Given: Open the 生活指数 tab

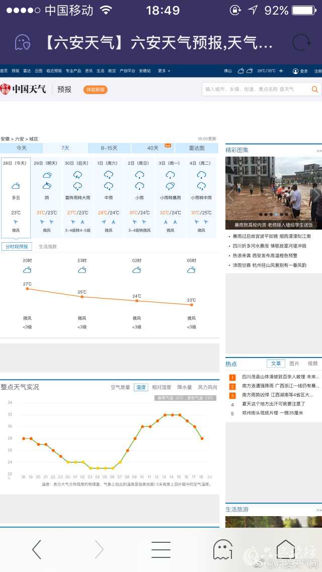Looking at the screenshot, I should (x=48, y=247).
